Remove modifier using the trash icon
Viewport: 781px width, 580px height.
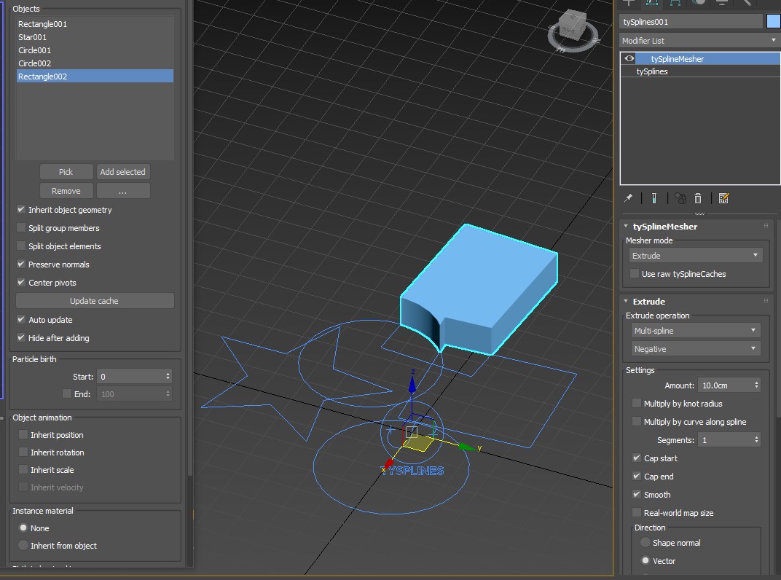tap(698, 198)
